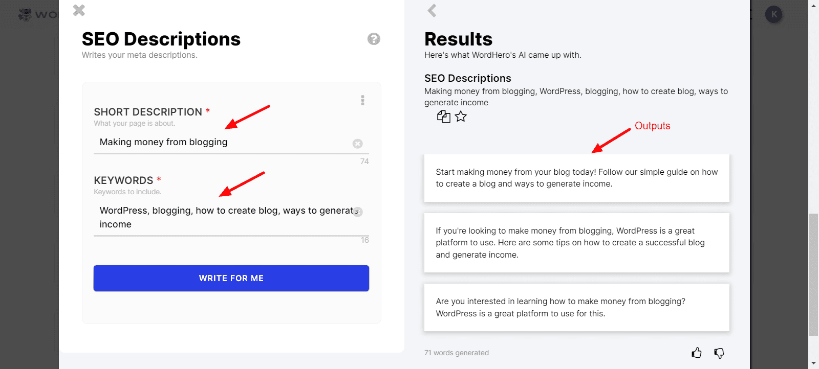
Task: Select the output mentioning 'WordPress is a great platform to use. Here'
Action: (576, 243)
